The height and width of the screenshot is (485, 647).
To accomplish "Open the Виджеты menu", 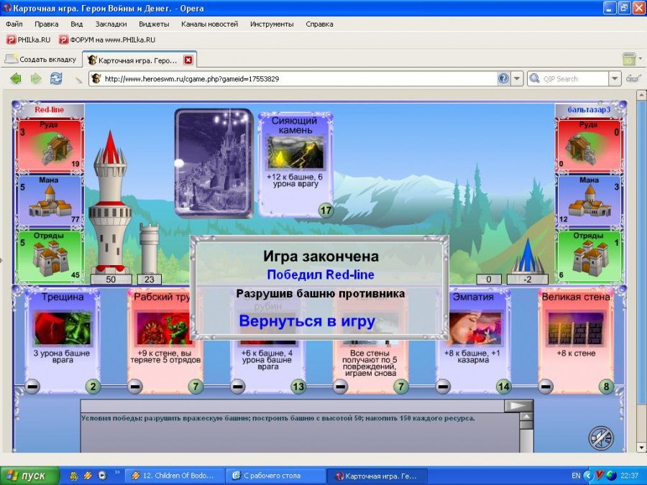I will 154,24.
